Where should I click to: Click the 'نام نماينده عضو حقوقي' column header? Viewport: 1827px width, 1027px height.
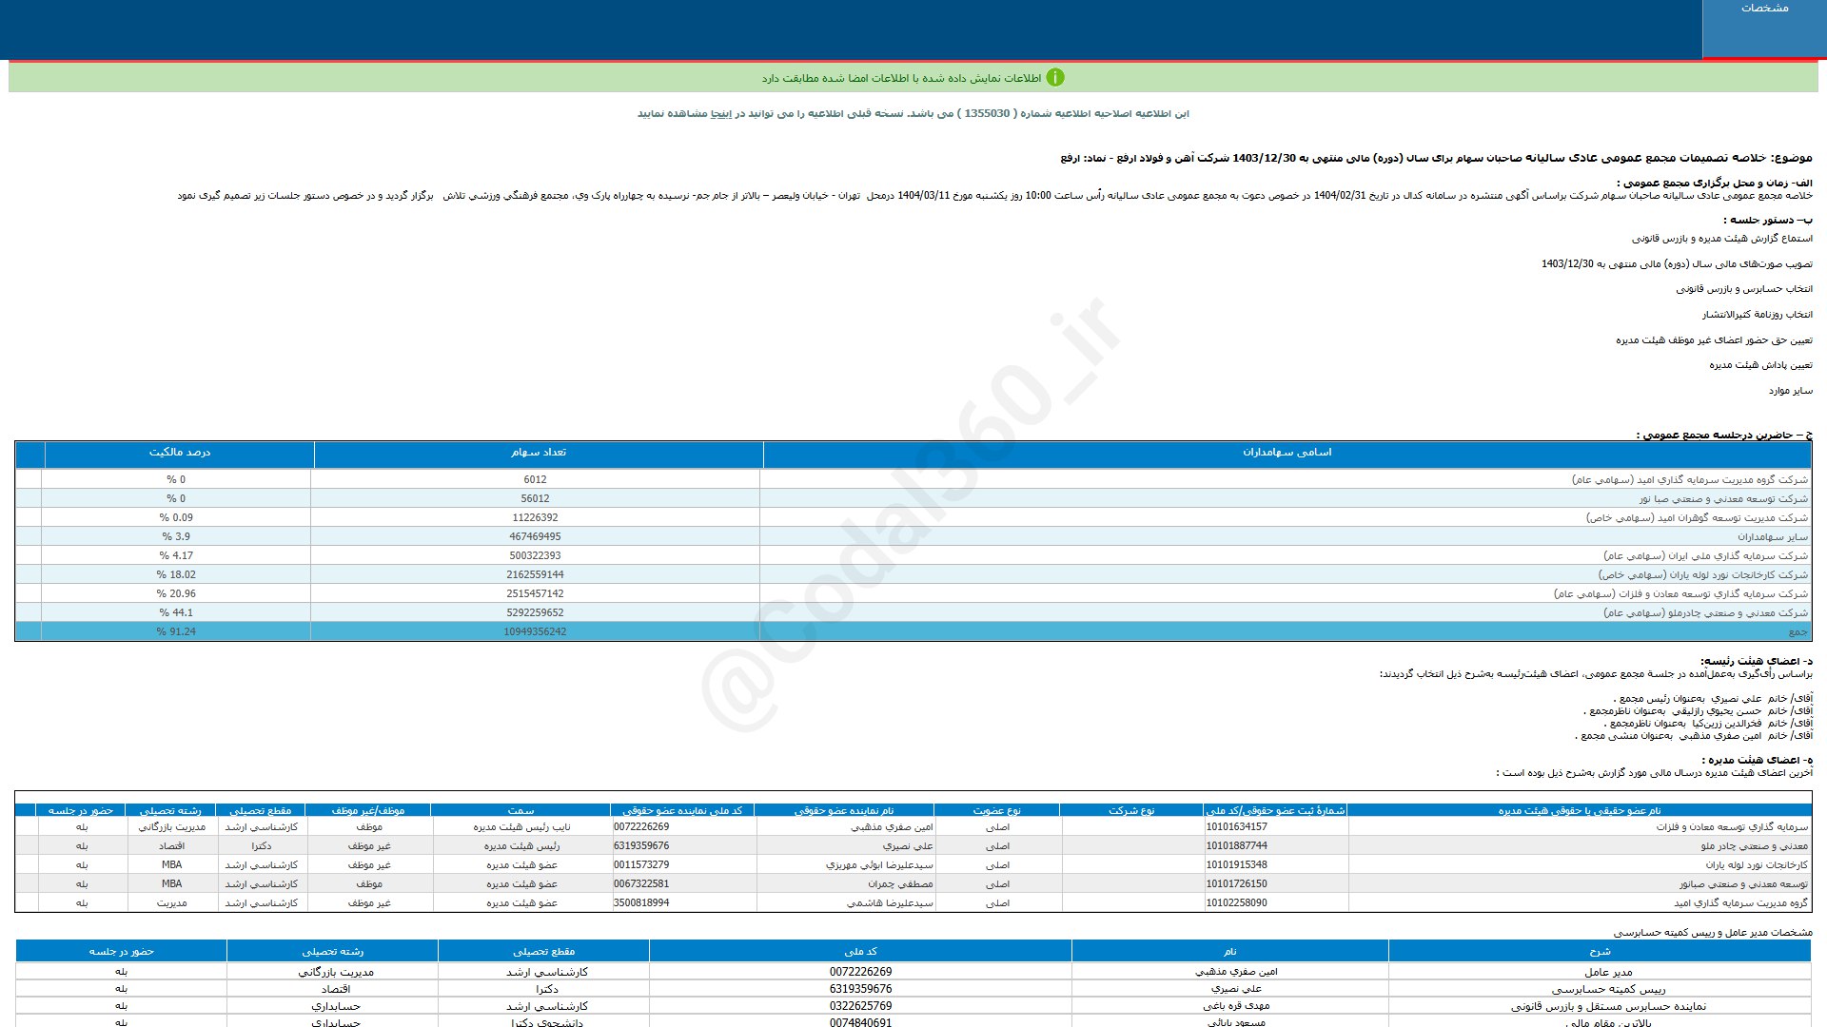click(844, 811)
